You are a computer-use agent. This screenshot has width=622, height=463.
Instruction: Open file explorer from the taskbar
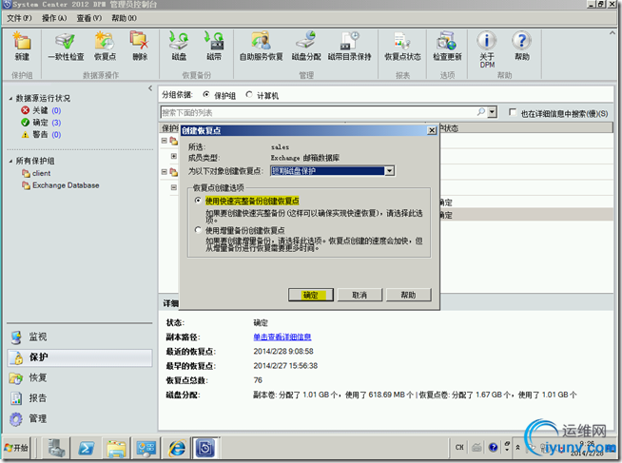pos(116,448)
